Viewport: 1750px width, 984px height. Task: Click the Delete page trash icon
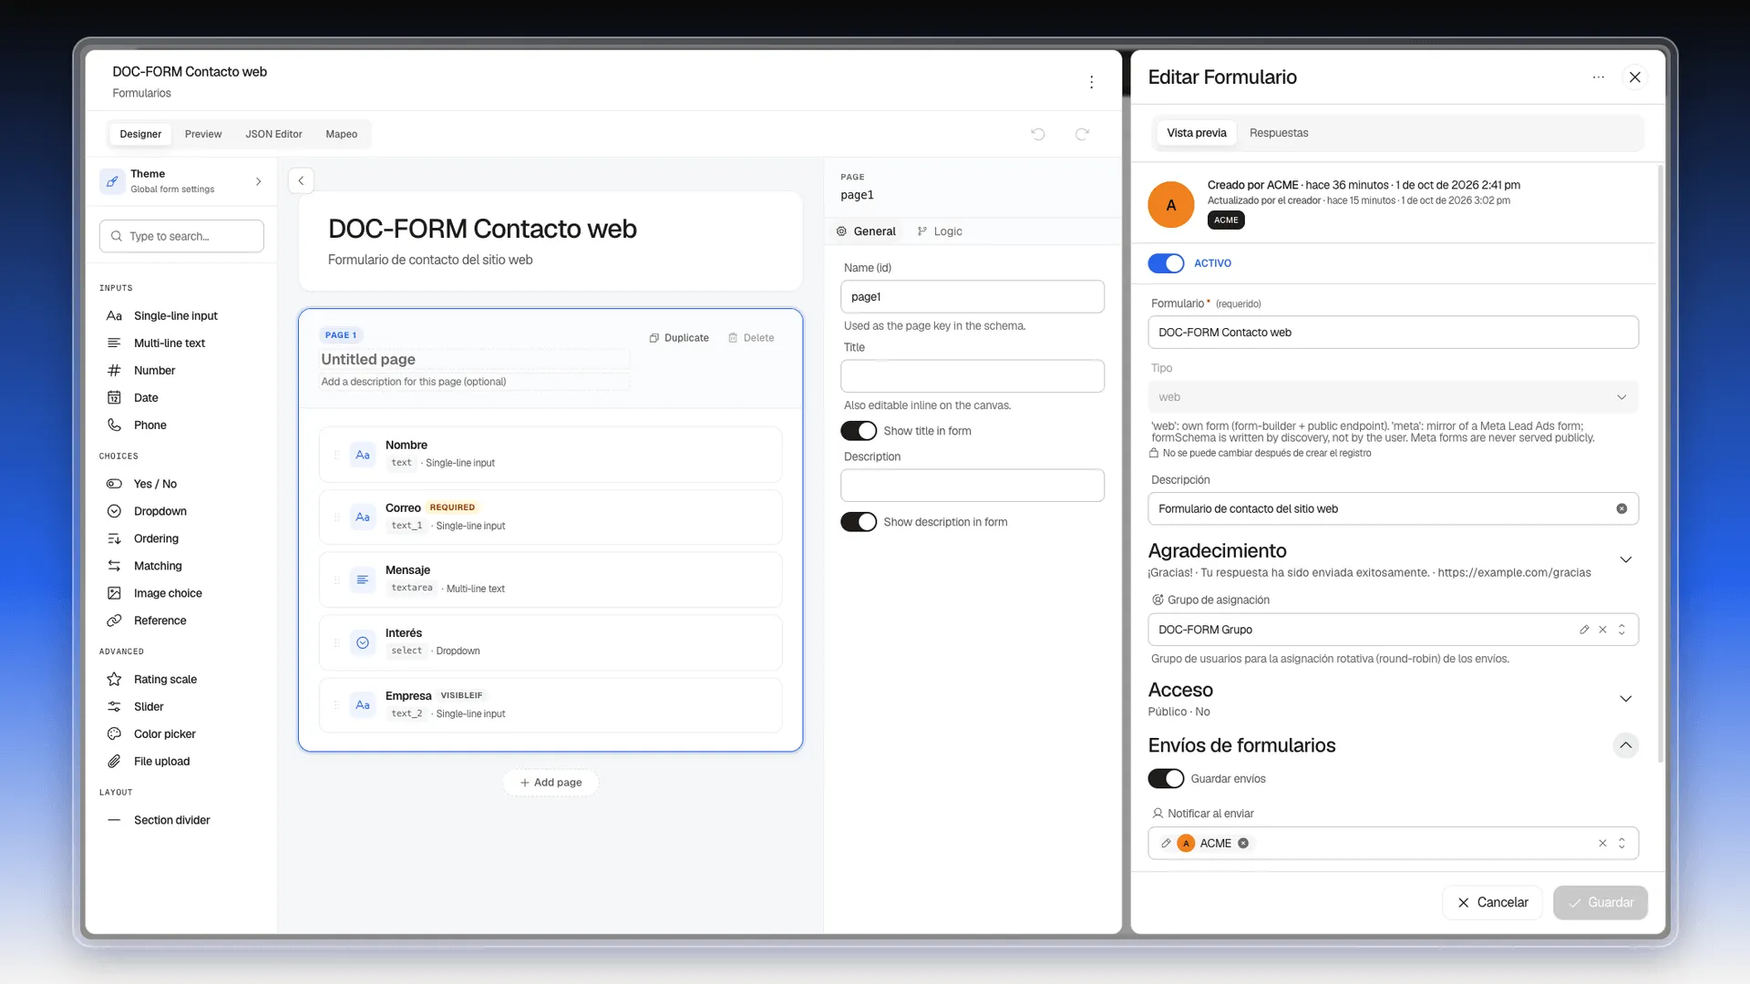[751, 337]
